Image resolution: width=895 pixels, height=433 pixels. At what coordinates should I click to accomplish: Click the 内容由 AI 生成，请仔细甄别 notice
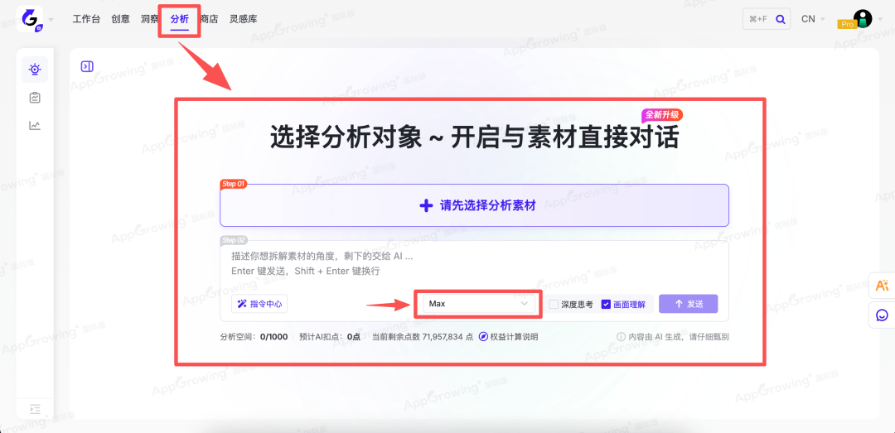679,337
